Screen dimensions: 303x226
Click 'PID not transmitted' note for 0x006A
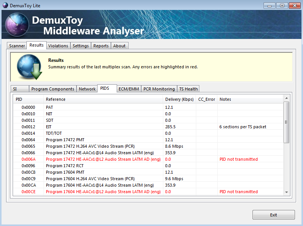click(x=239, y=159)
